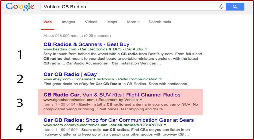Click the www.bestbuy.com breadcrumb URL
Image resolution: width=254 pixels, height=140 pixels.
pyautogui.click(x=60, y=49)
